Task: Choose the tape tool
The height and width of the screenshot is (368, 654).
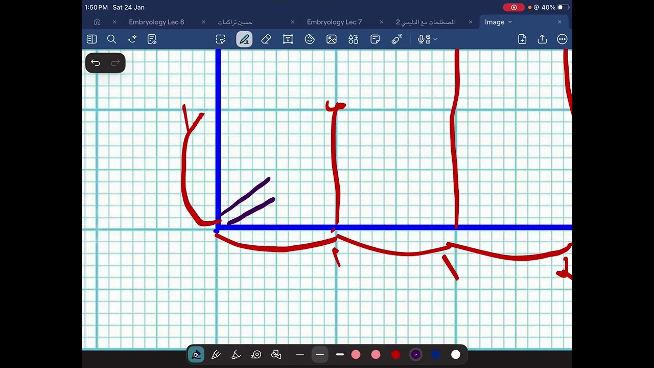Action: (x=256, y=355)
